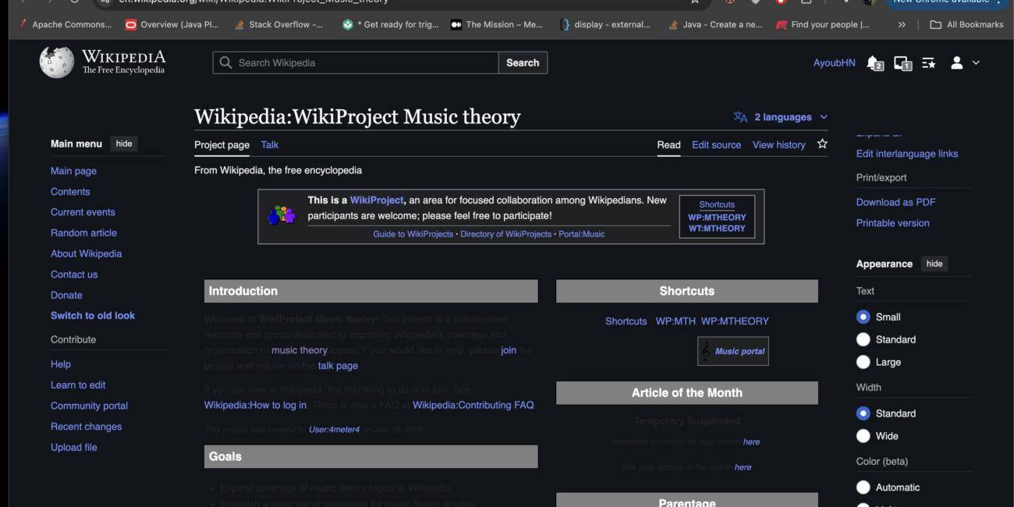Open Community portal link

pos(89,406)
